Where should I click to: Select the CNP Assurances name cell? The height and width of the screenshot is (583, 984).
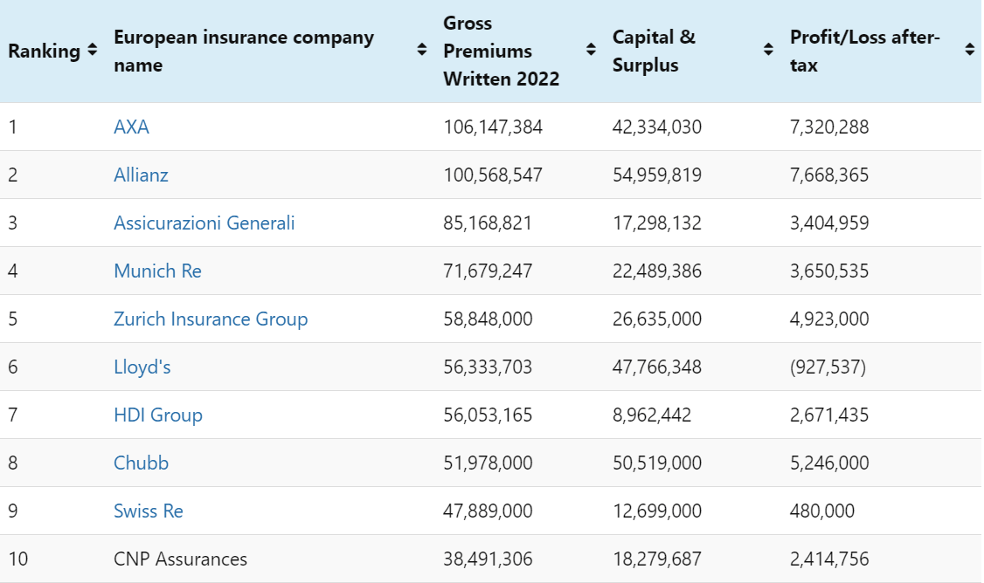pos(180,559)
